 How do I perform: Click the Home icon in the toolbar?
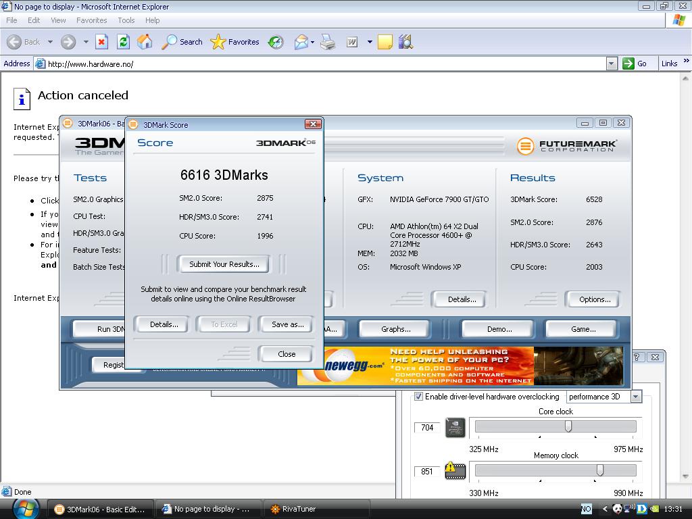pyautogui.click(x=145, y=42)
